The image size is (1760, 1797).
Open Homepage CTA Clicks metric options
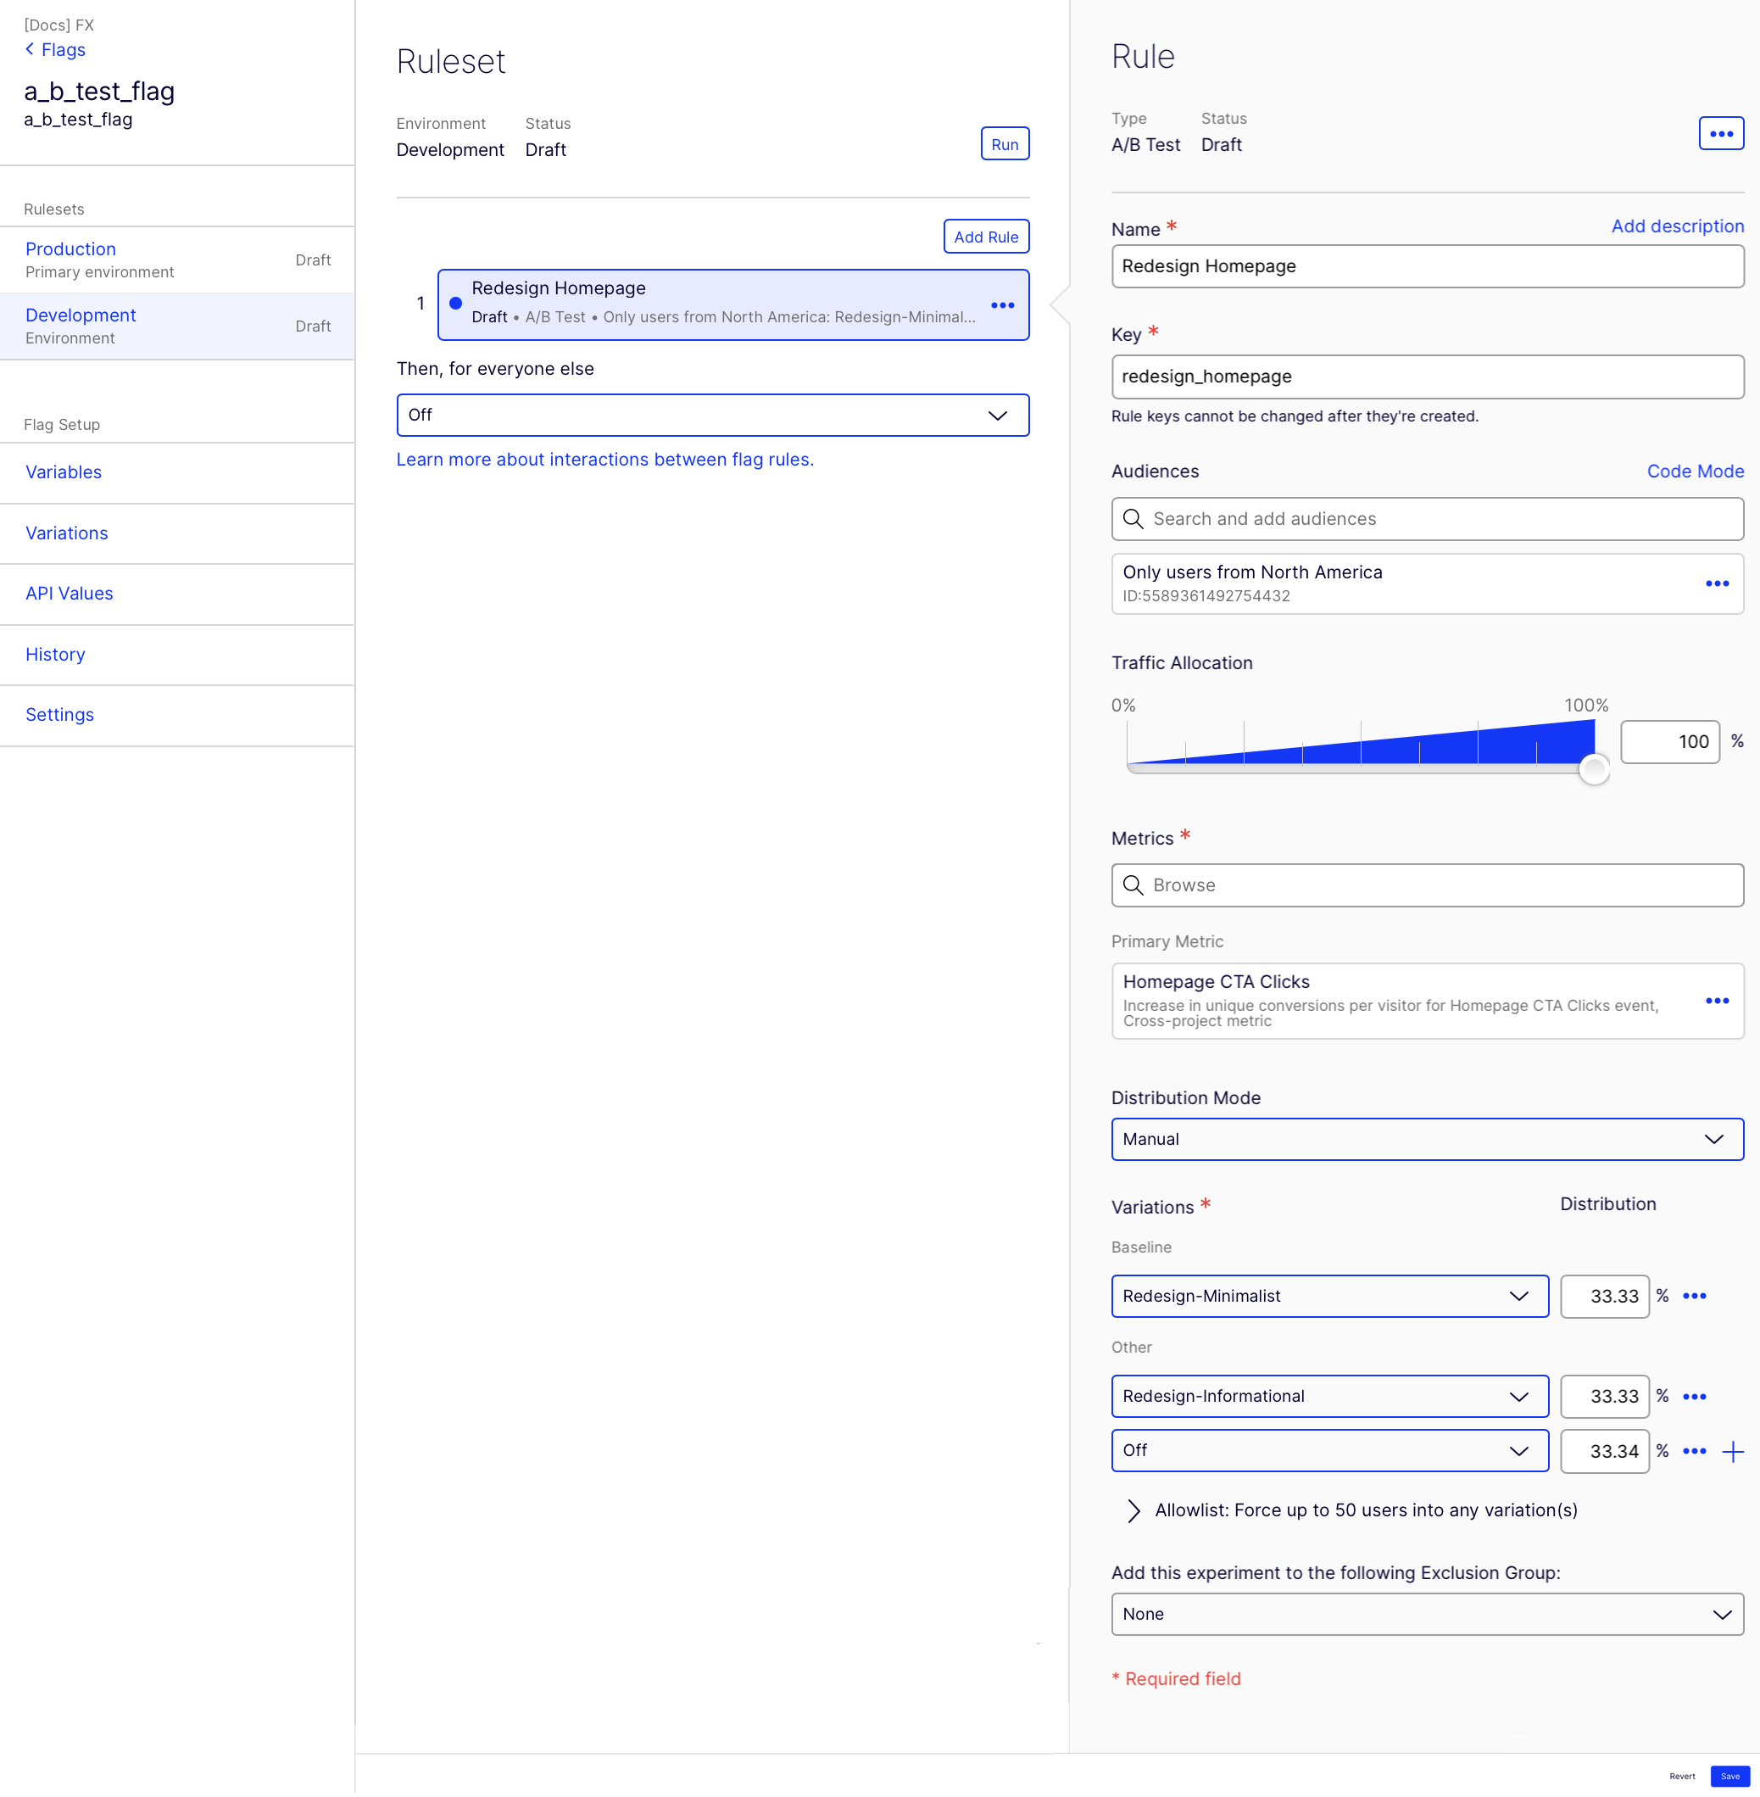coord(1717,1001)
